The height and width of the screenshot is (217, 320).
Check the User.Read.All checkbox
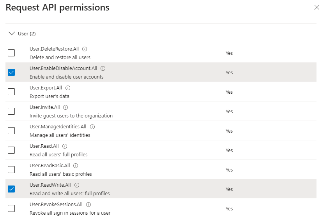click(x=11, y=150)
